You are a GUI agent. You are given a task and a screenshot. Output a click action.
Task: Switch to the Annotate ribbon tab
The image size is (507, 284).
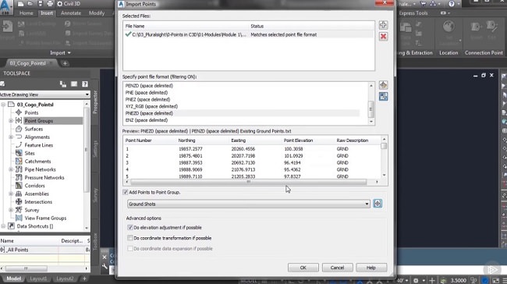tap(71, 13)
